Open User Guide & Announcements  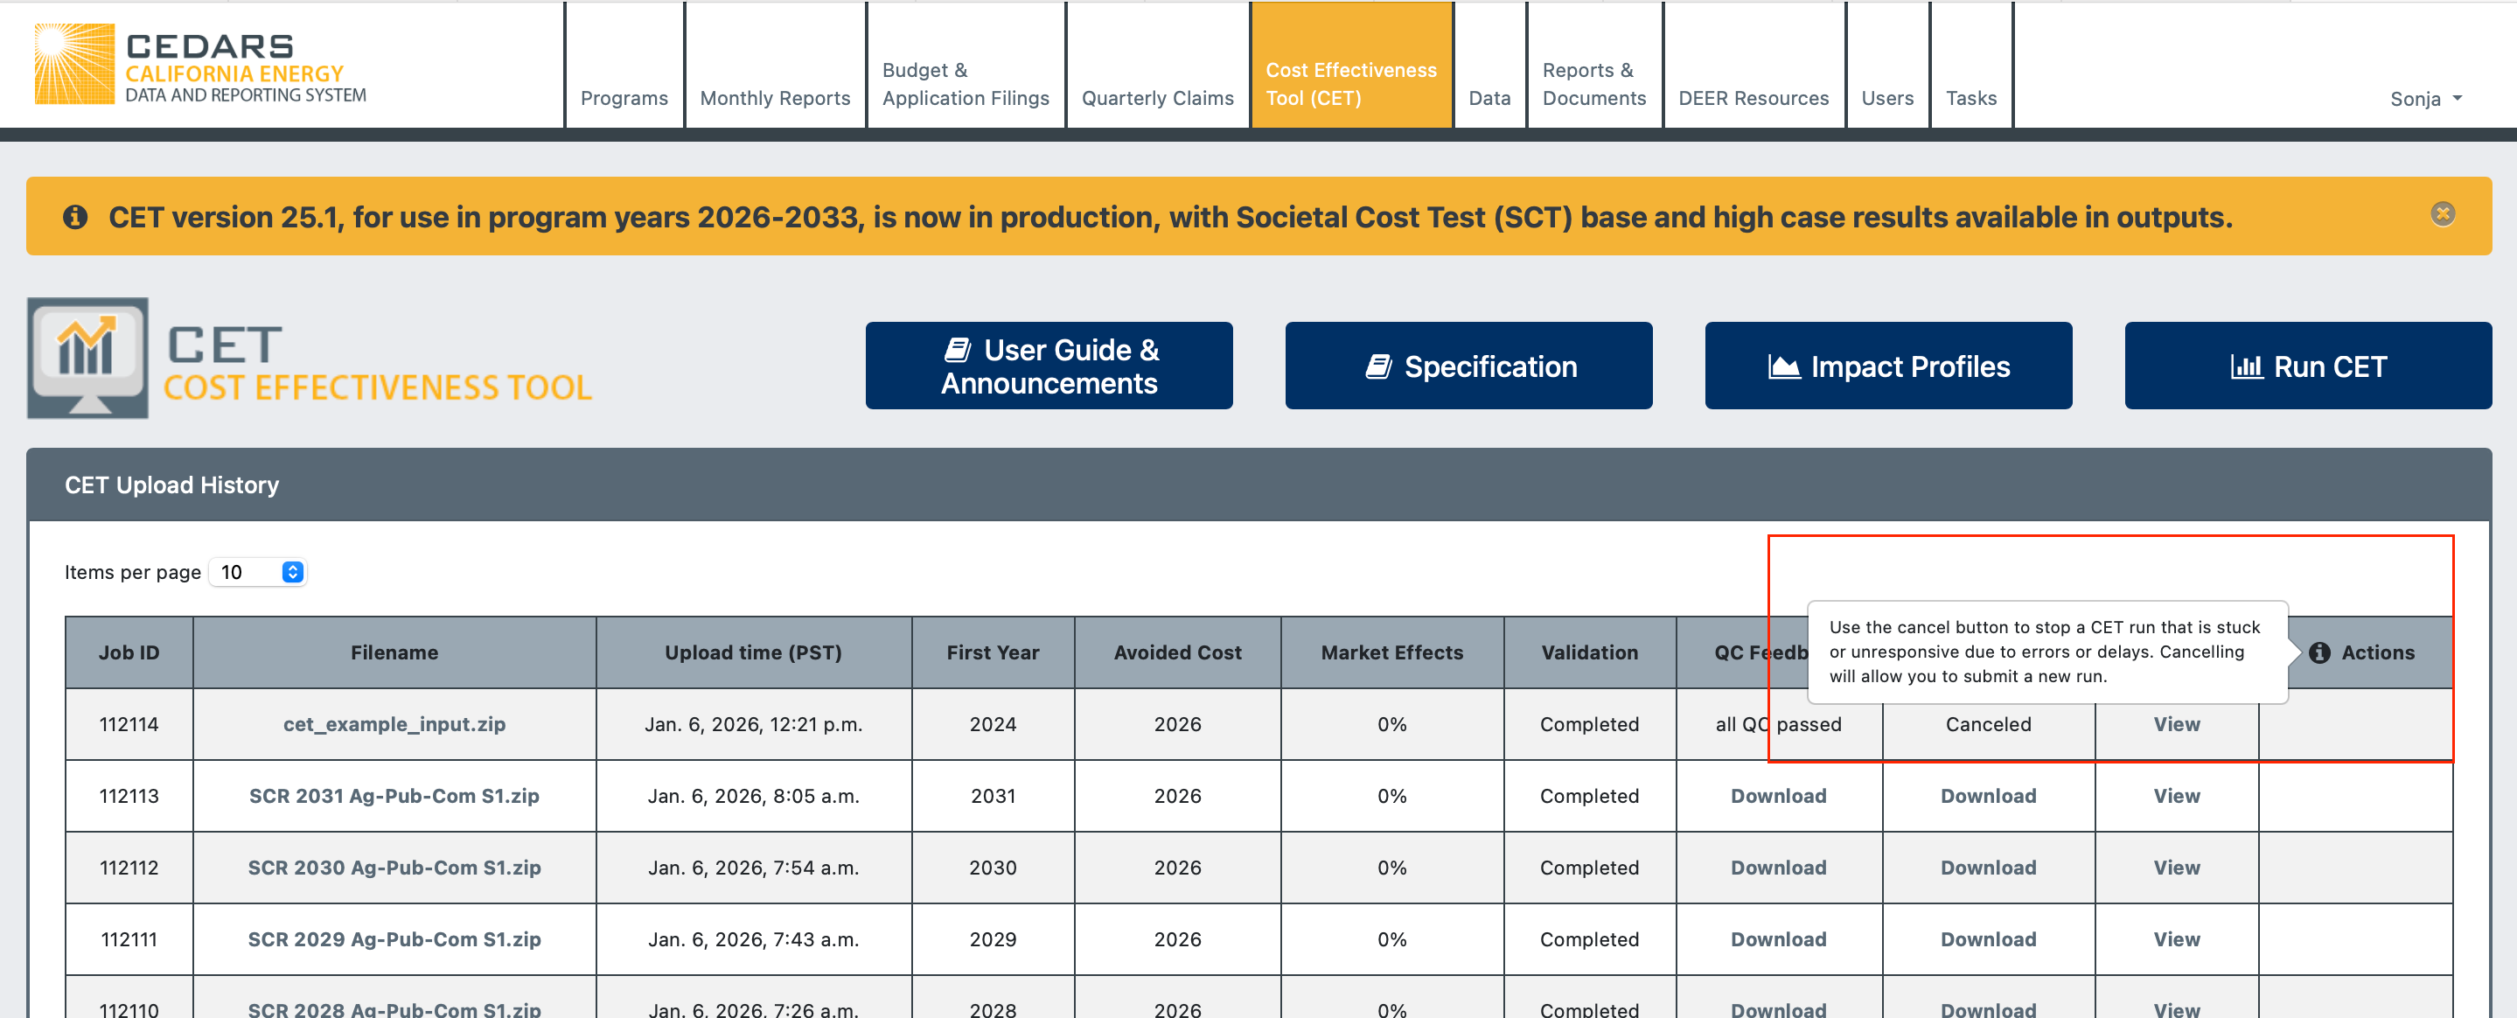click(x=1049, y=366)
